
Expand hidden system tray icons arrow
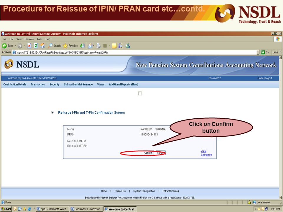pos(255,209)
